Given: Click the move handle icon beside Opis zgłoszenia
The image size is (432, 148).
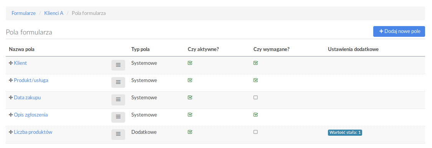Looking at the screenshot, I should click(x=11, y=115).
